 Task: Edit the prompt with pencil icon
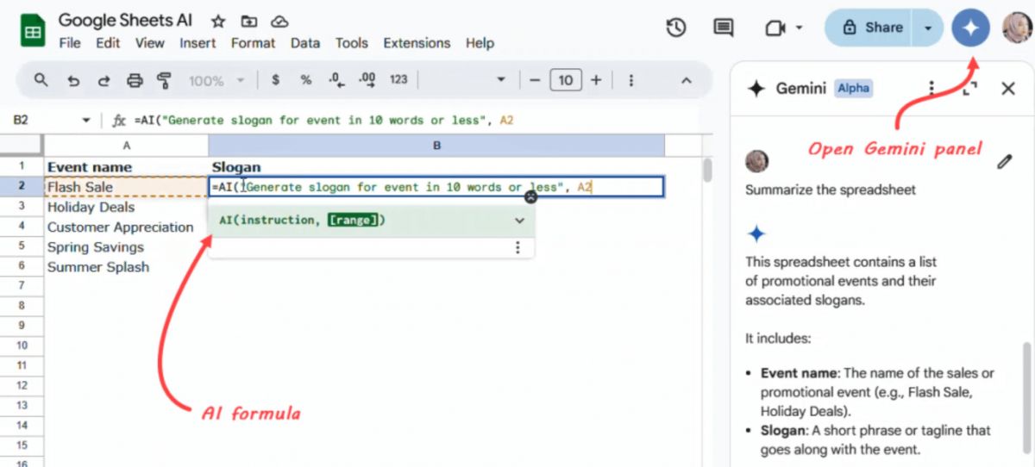pyautogui.click(x=1004, y=161)
